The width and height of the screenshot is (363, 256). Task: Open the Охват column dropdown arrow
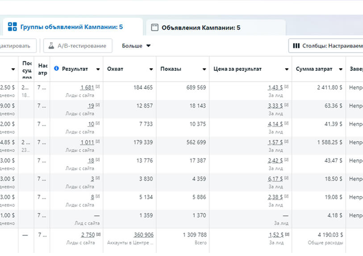(x=151, y=69)
